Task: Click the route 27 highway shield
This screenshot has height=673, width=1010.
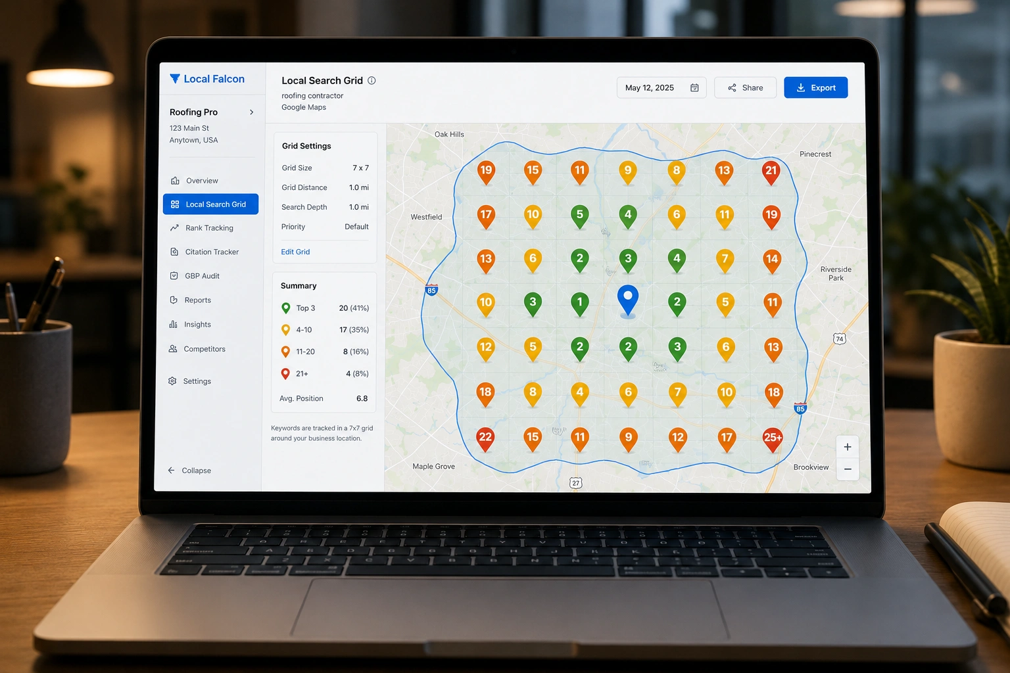Action: pyautogui.click(x=576, y=483)
